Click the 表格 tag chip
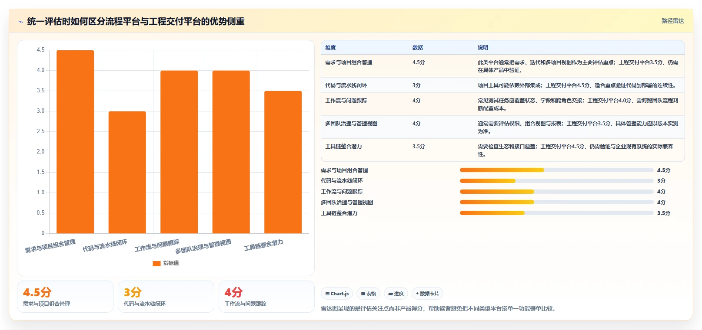Viewport: 702px width, 330px height. point(368,294)
